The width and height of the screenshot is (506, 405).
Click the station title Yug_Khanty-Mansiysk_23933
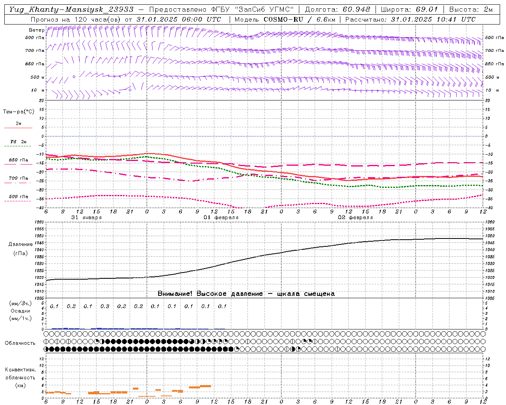coord(71,9)
